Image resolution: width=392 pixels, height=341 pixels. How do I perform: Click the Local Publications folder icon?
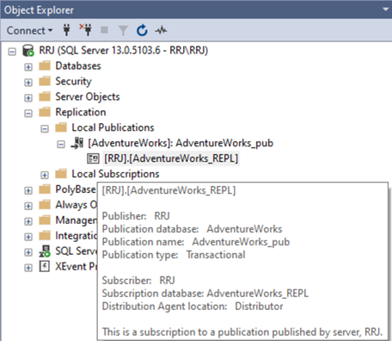click(x=61, y=127)
